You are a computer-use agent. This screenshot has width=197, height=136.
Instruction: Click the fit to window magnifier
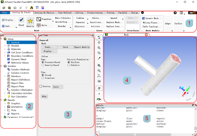click(x=99, y=65)
